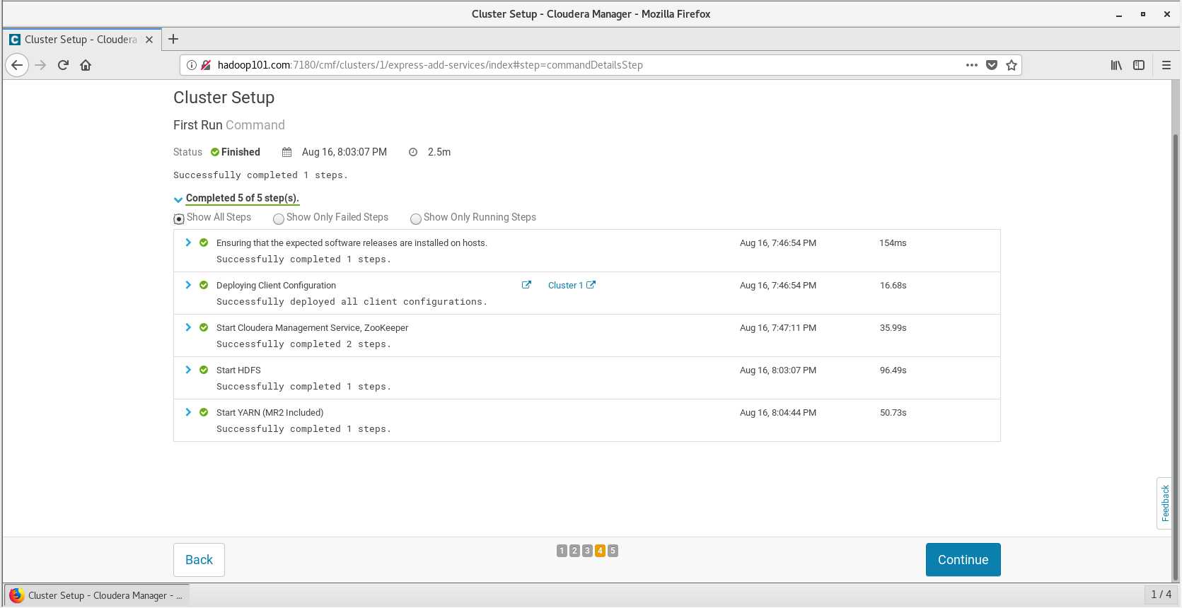Viewport: 1182px width, 608px height.
Task: Open the Feedback side tab
Action: click(x=1164, y=503)
